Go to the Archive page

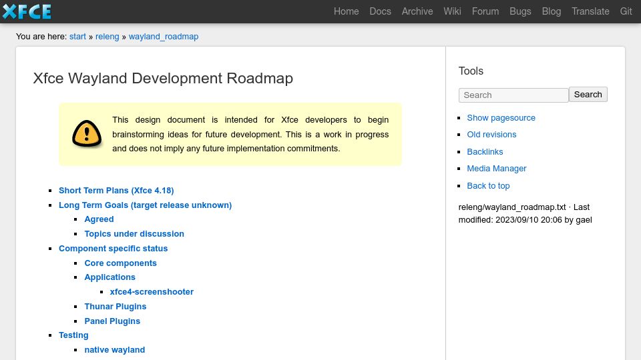[417, 11]
